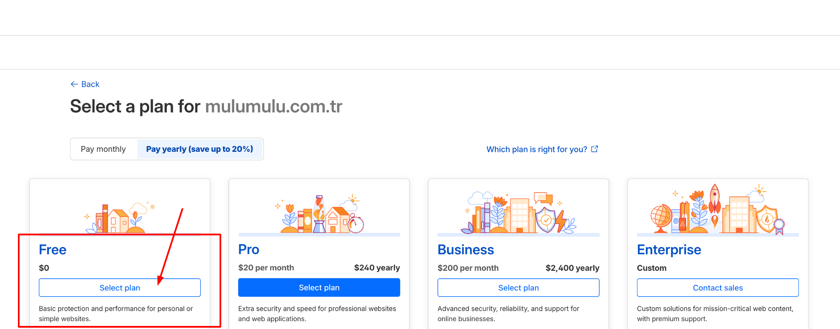This screenshot has width=840, height=329.
Task: Click the Free plan heading
Action: coord(52,250)
